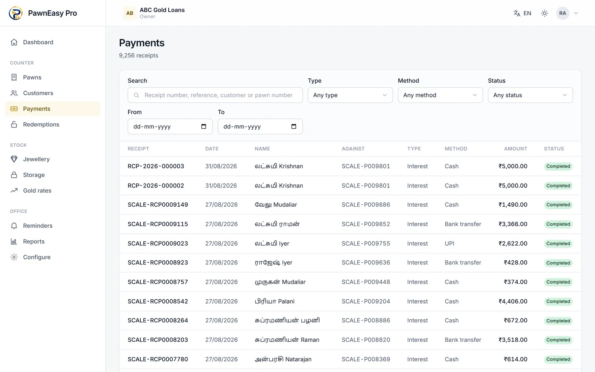595x372 pixels.
Task: Click the PawnEasy Pro logo icon
Action: coord(16,13)
